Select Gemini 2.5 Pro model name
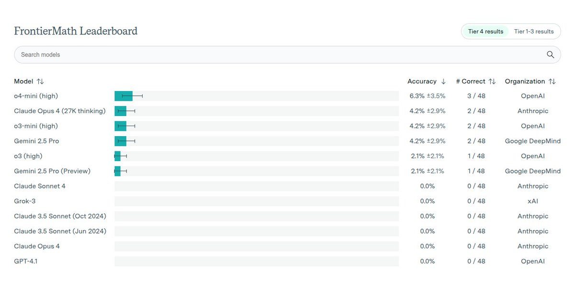 [36, 141]
